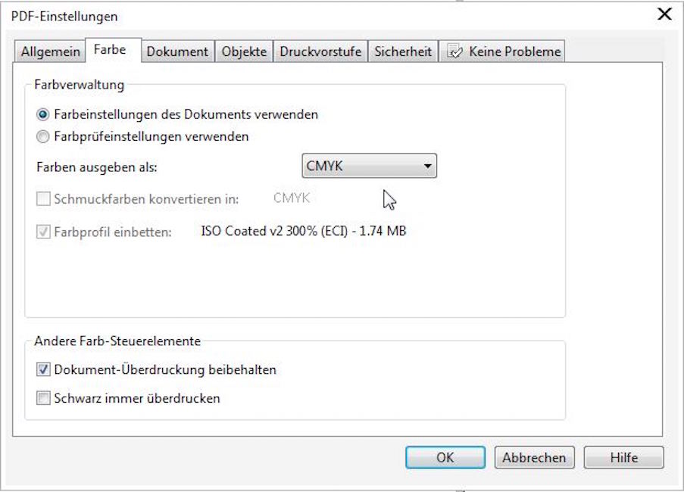Viewport: 684px width, 492px height.
Task: Open the Dokument tab
Action: tap(177, 51)
